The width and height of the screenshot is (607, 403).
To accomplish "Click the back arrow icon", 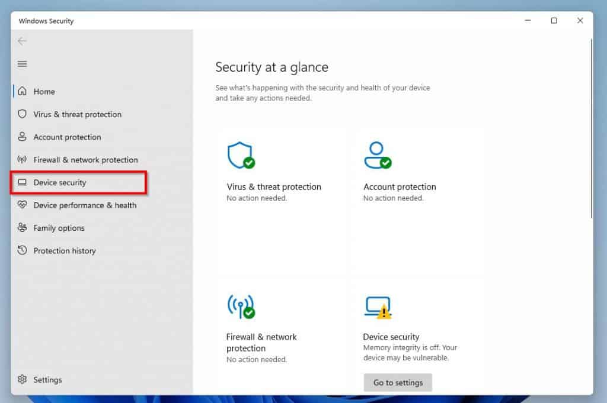I will click(x=22, y=41).
